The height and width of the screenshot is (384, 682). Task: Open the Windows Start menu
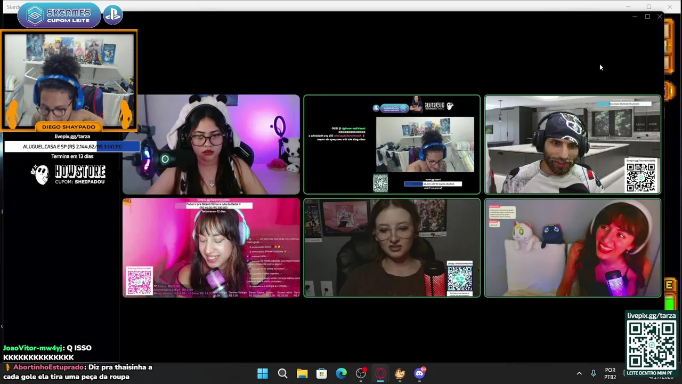point(263,373)
